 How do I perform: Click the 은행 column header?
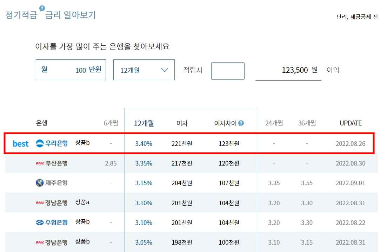click(42, 123)
